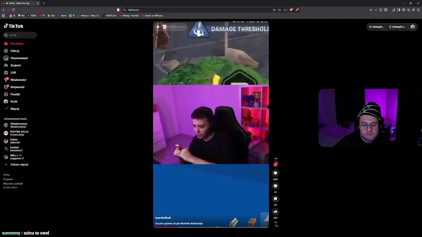Open FACEIT.com bookmark
The image size is (422, 237).
[x=109, y=15]
